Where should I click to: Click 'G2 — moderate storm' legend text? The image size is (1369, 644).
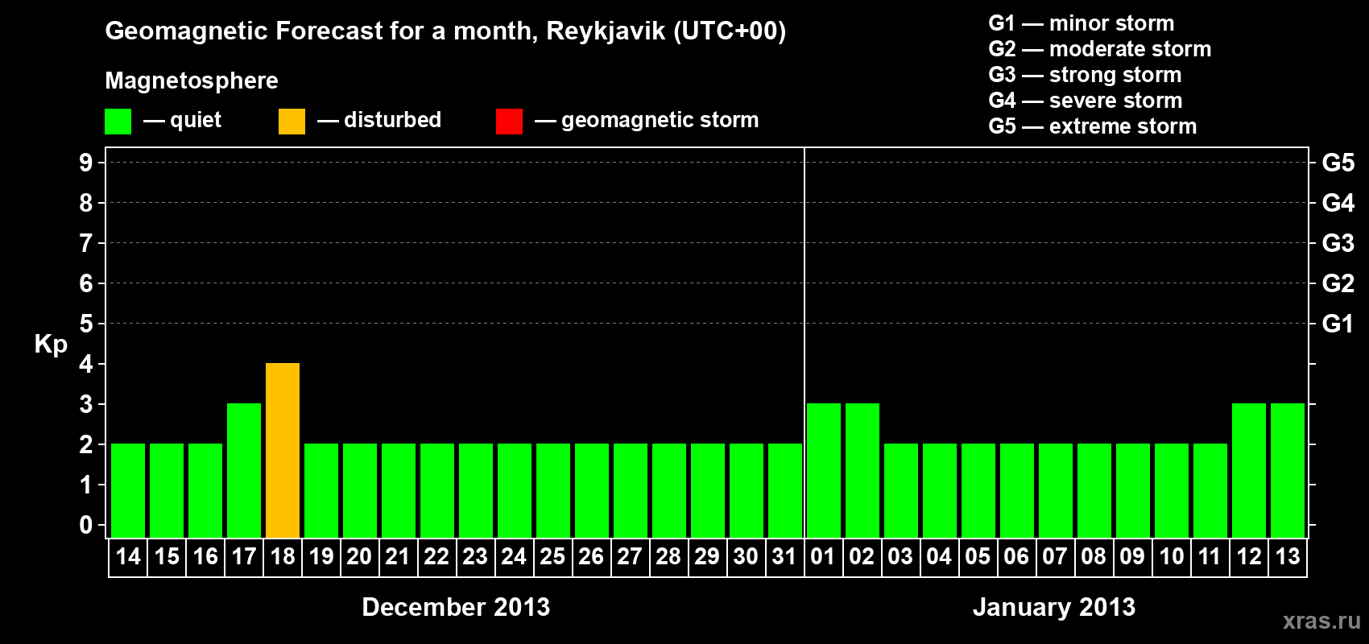(x=1100, y=49)
